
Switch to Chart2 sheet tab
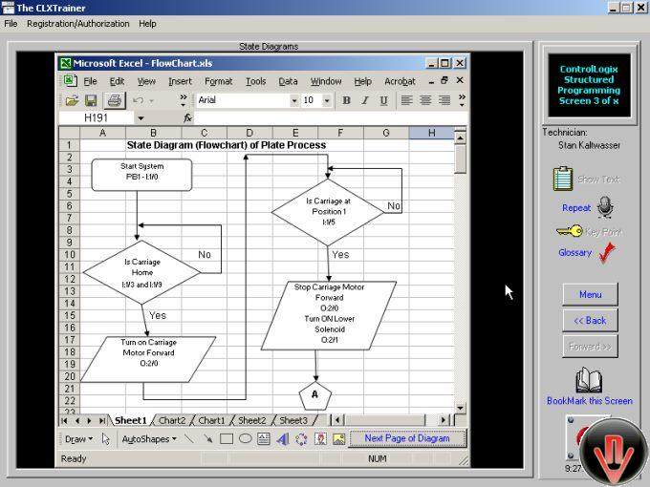(x=172, y=420)
